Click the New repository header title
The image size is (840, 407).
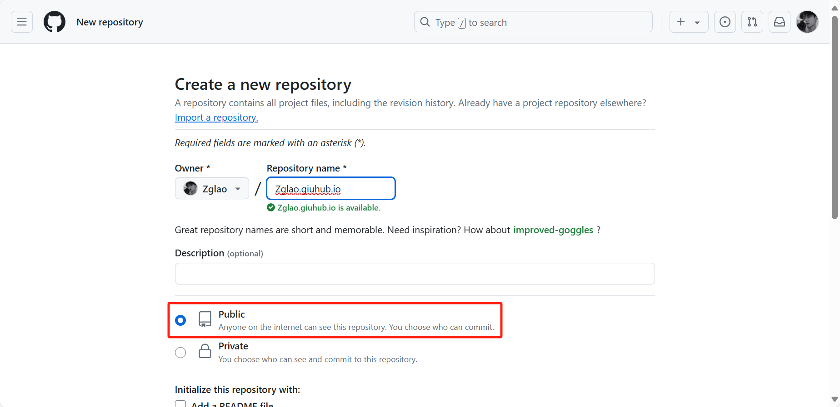tap(110, 22)
